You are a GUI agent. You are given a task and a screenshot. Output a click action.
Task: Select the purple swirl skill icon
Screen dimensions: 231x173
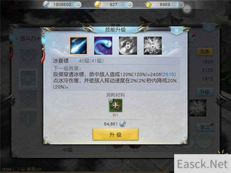click(103, 46)
